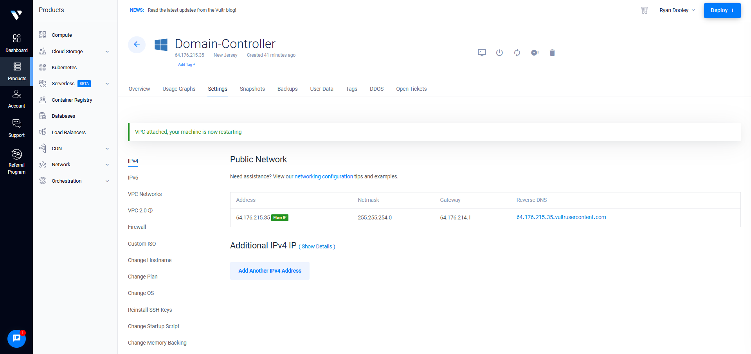Expand the Serverless chevron
Screen dimensions: 751x354
point(107,84)
